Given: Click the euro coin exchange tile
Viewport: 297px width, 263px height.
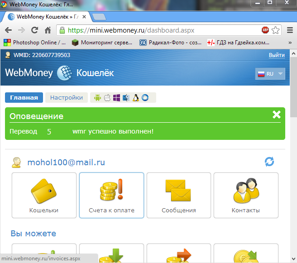Looking at the screenshot, I should (246, 253).
